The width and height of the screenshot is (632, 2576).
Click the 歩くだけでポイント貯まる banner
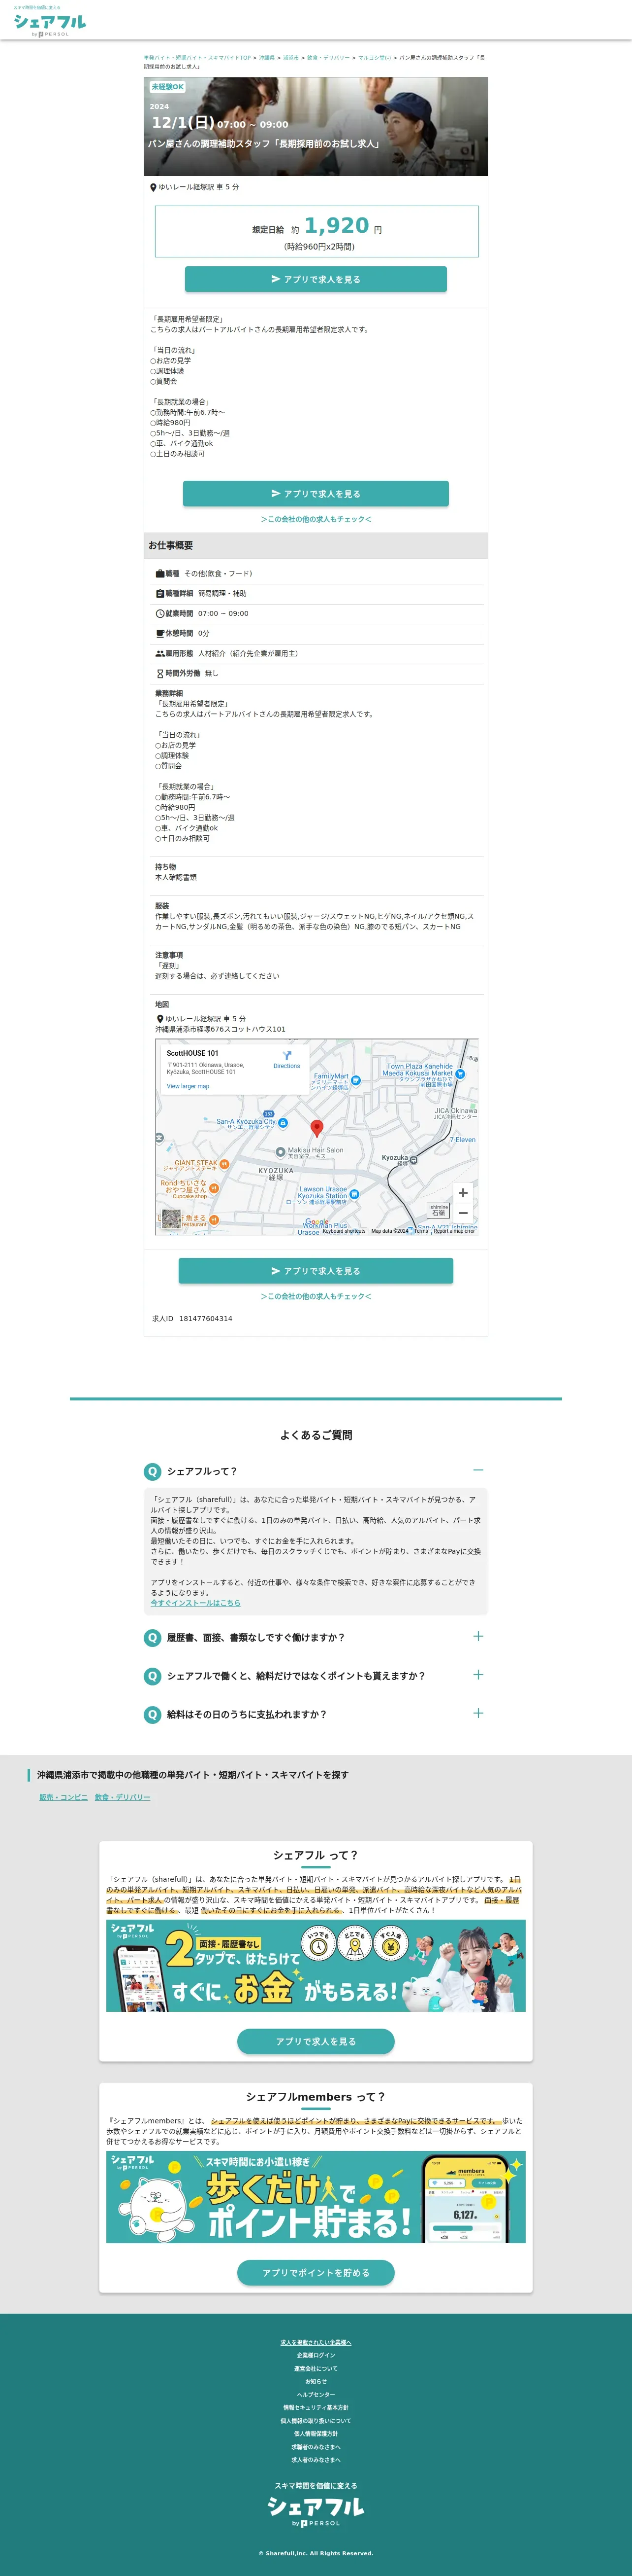(x=316, y=2197)
